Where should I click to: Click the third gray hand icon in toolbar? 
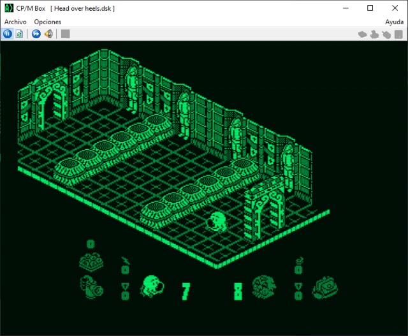point(386,34)
